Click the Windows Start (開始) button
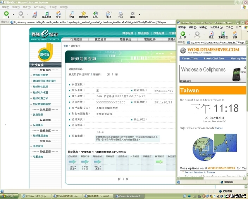Image resolution: width=248 pixels, height=199 pixels. (x=9, y=196)
